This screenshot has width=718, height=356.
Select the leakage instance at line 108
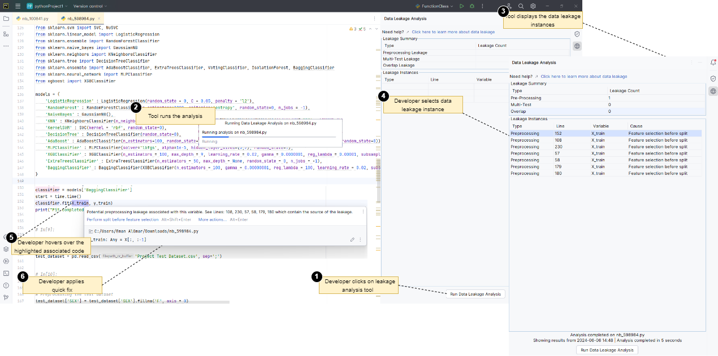click(605, 140)
